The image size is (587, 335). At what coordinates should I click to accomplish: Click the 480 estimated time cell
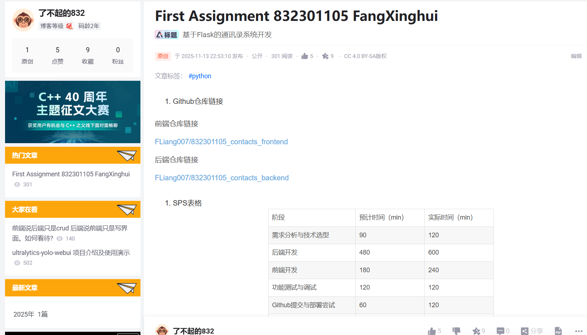390,252
